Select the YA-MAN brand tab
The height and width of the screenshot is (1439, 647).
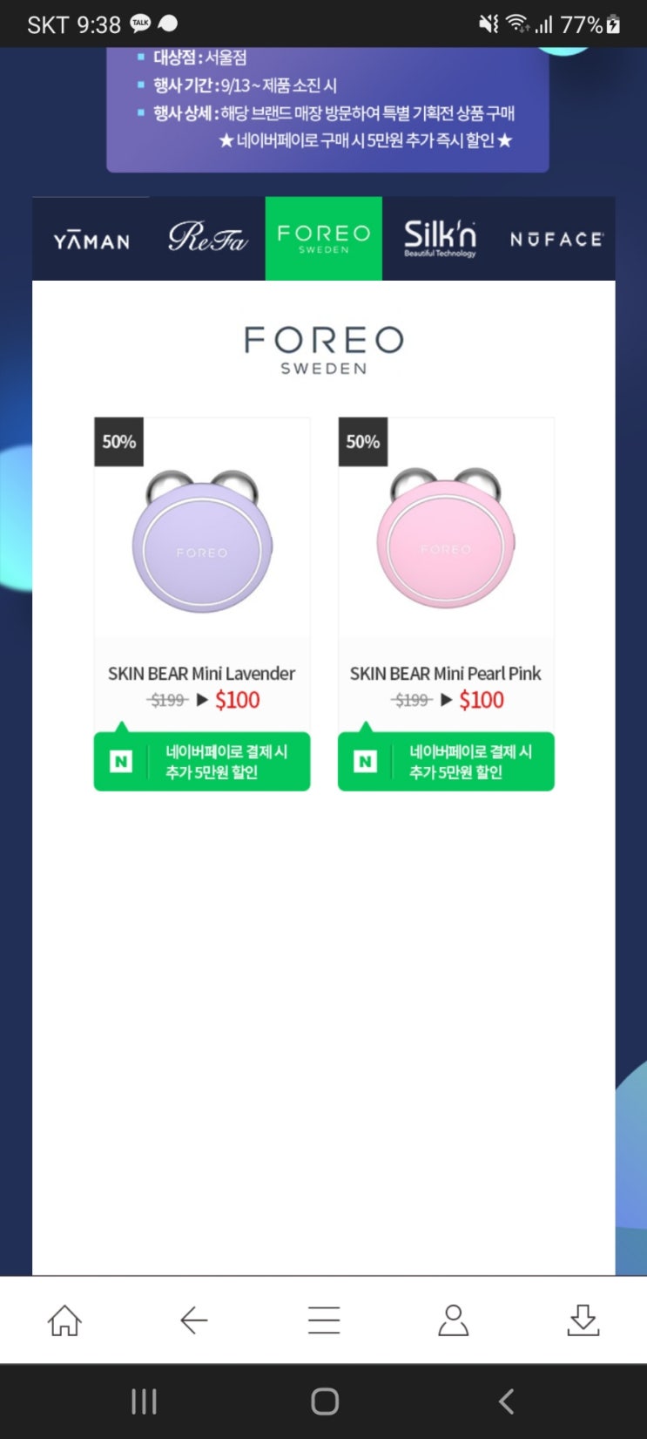coord(91,239)
